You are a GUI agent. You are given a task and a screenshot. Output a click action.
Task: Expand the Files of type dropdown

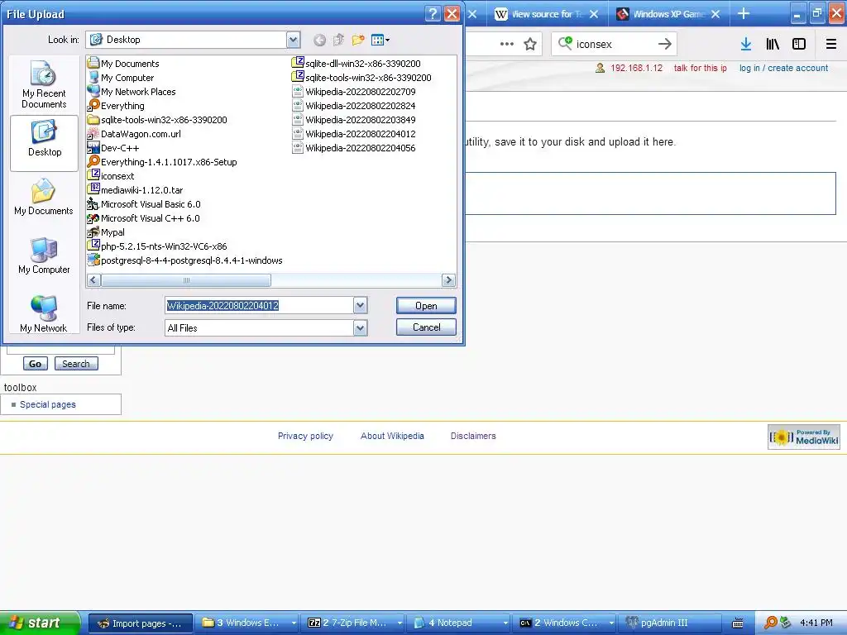coord(361,327)
